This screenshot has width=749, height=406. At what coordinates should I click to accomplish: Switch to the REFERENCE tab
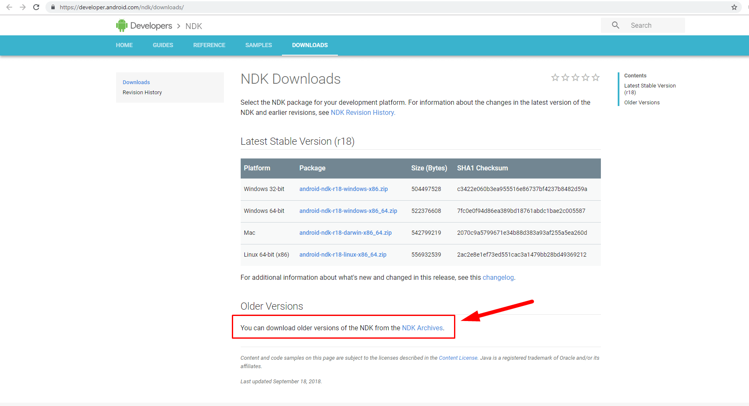coord(209,45)
